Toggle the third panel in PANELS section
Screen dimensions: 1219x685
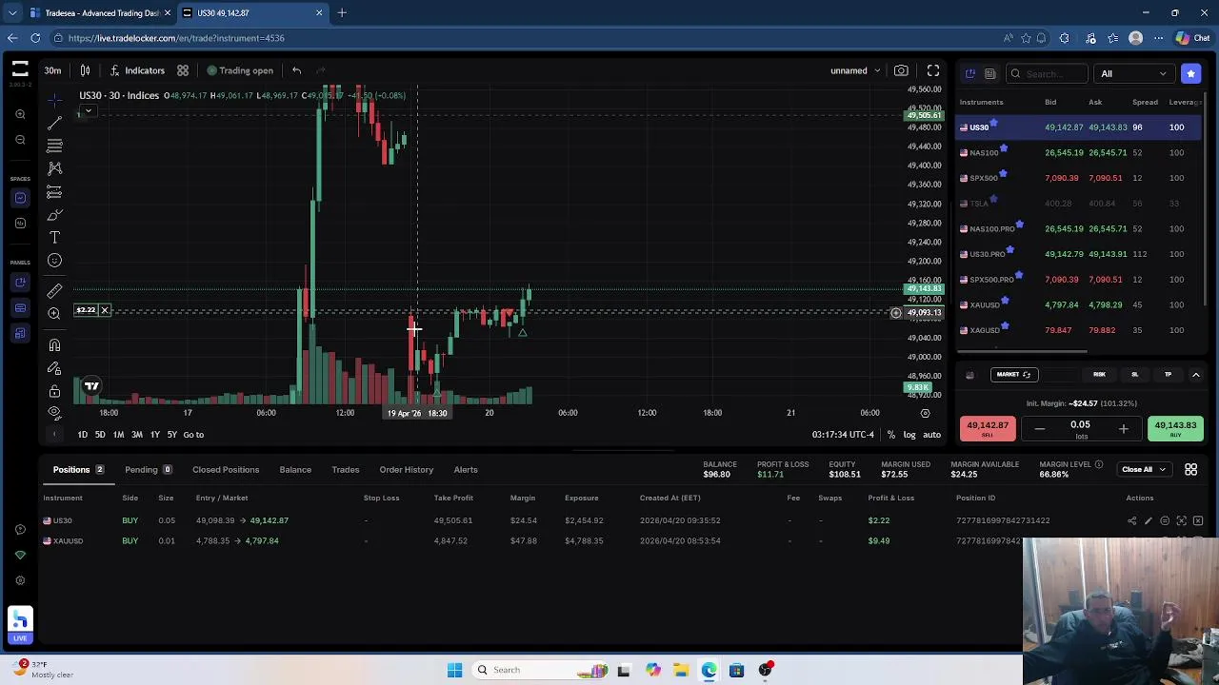click(x=20, y=333)
